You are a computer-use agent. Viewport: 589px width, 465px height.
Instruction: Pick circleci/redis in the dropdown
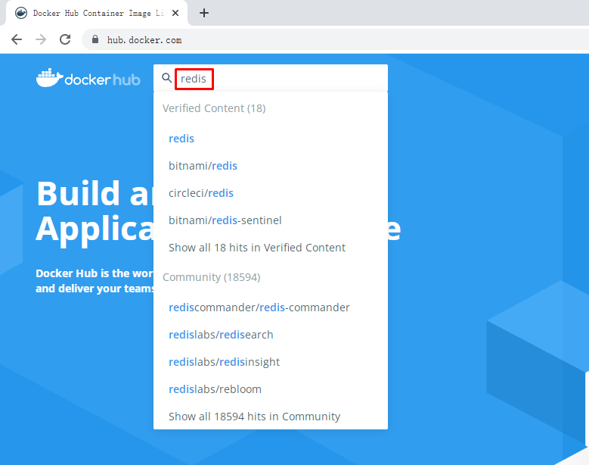tap(201, 193)
